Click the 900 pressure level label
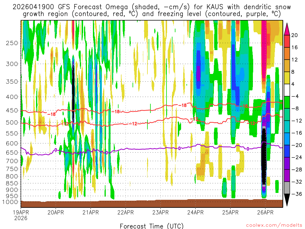305x229 pixels. [x=12, y=190]
